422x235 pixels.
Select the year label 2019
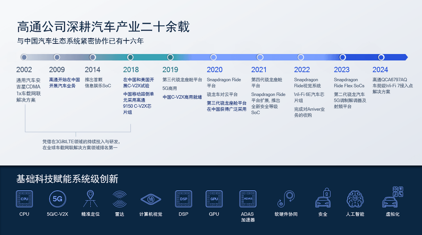point(170,70)
